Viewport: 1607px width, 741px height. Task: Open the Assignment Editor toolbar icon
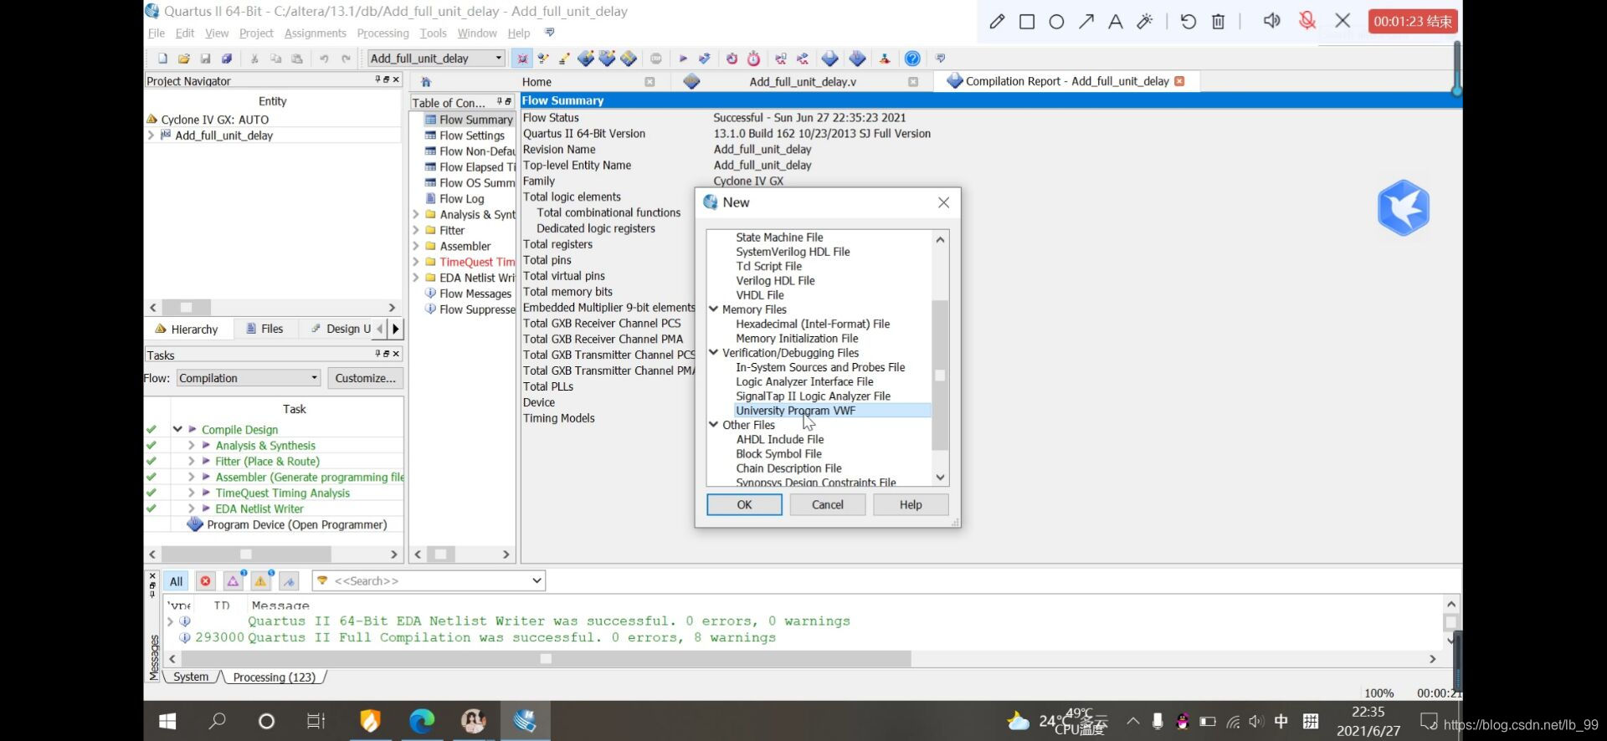click(x=543, y=59)
